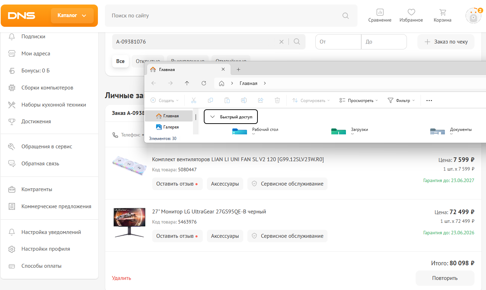This screenshot has width=486, height=290.
Task: Open Сравнение comparison icon
Action: [380, 16]
